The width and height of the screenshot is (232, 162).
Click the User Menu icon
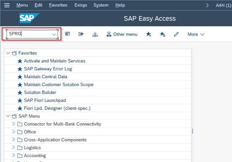pyautogui.click(x=67, y=34)
